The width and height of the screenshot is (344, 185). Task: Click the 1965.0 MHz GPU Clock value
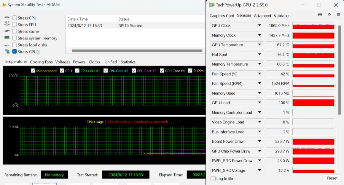coord(278,25)
